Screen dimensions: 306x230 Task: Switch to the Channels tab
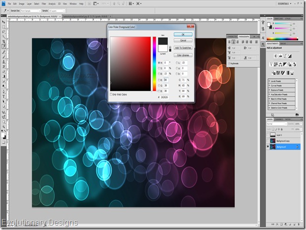(x=279, y=119)
